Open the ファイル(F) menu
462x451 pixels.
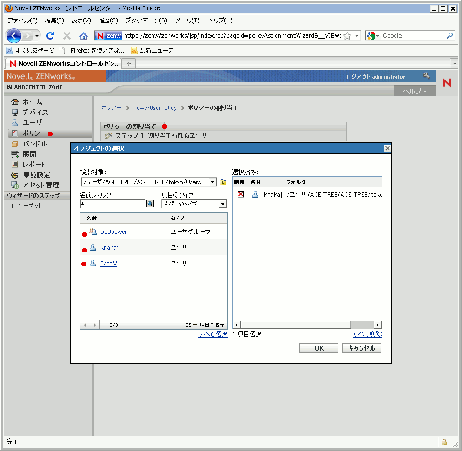22,20
